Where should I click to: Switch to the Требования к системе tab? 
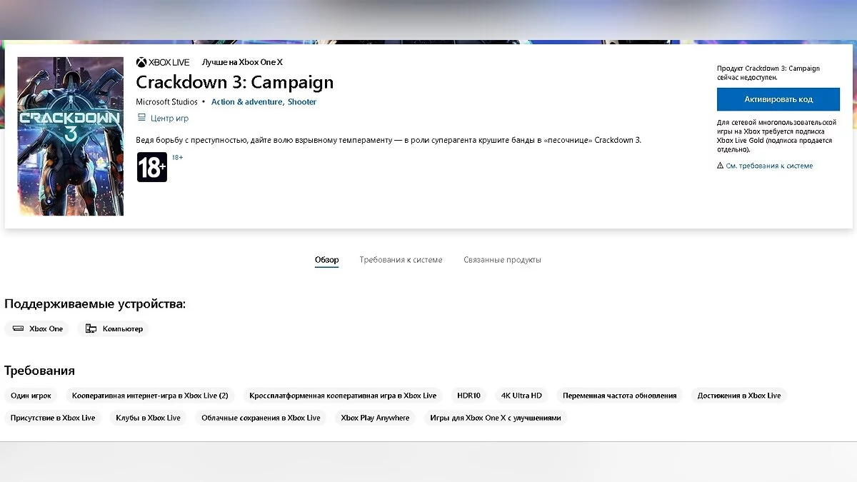[401, 260]
